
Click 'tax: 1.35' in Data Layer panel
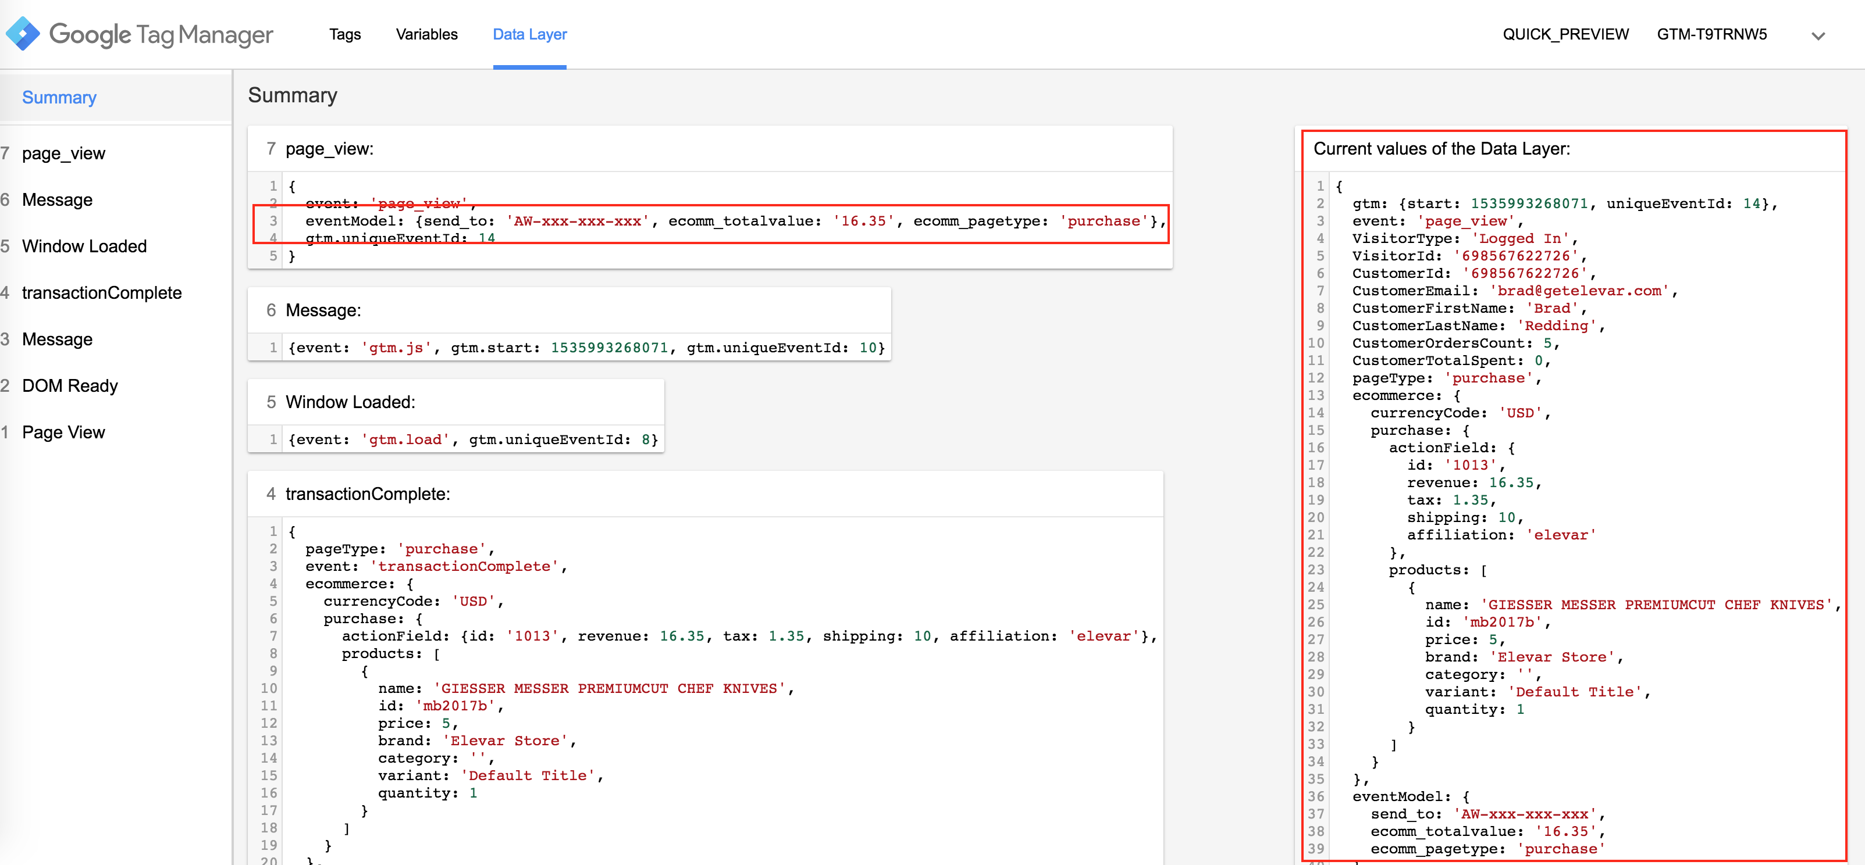pyautogui.click(x=1451, y=501)
